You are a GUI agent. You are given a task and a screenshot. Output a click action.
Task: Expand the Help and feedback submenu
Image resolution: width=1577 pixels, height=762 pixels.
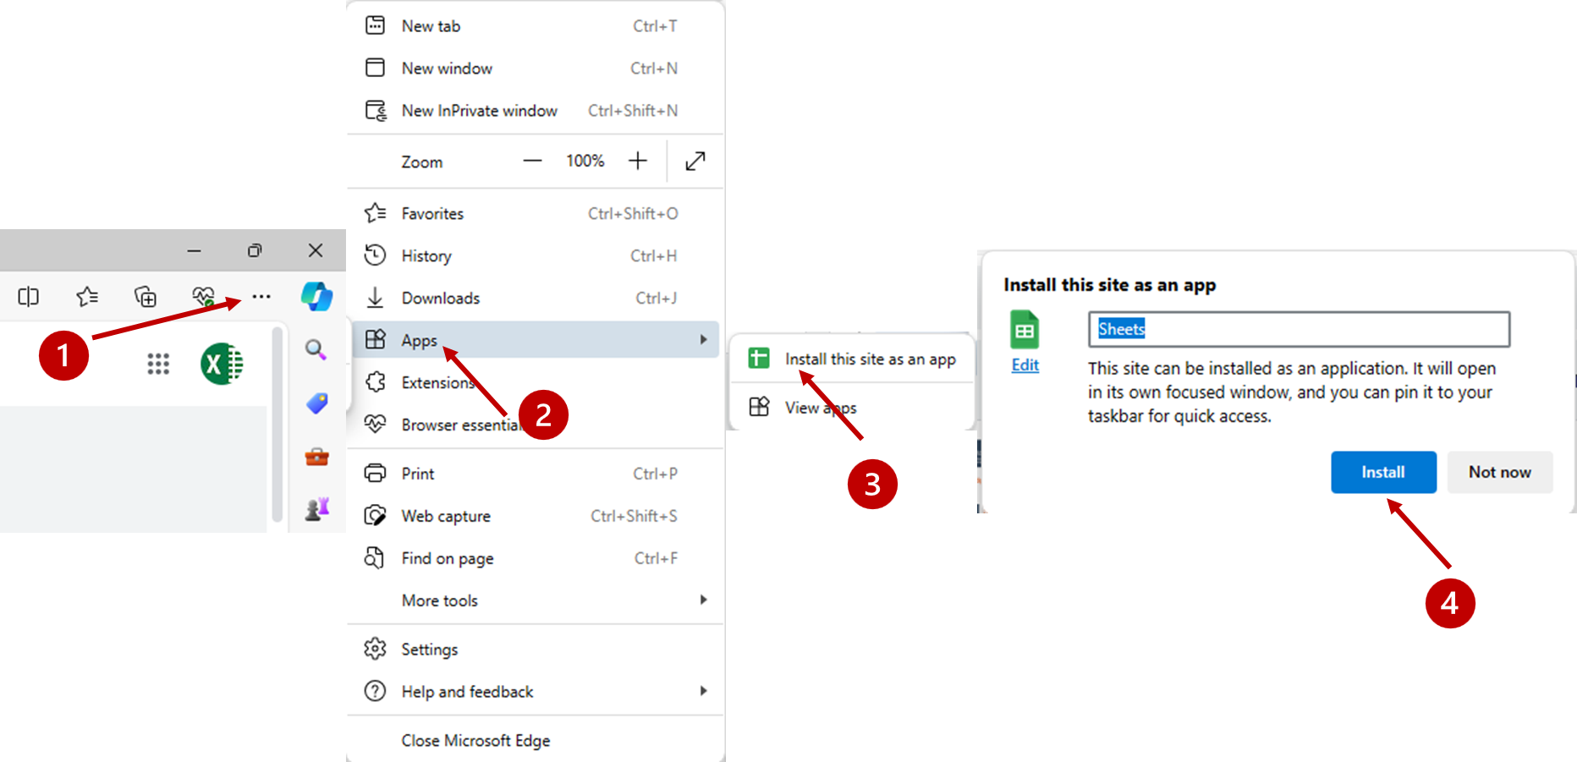(535, 692)
